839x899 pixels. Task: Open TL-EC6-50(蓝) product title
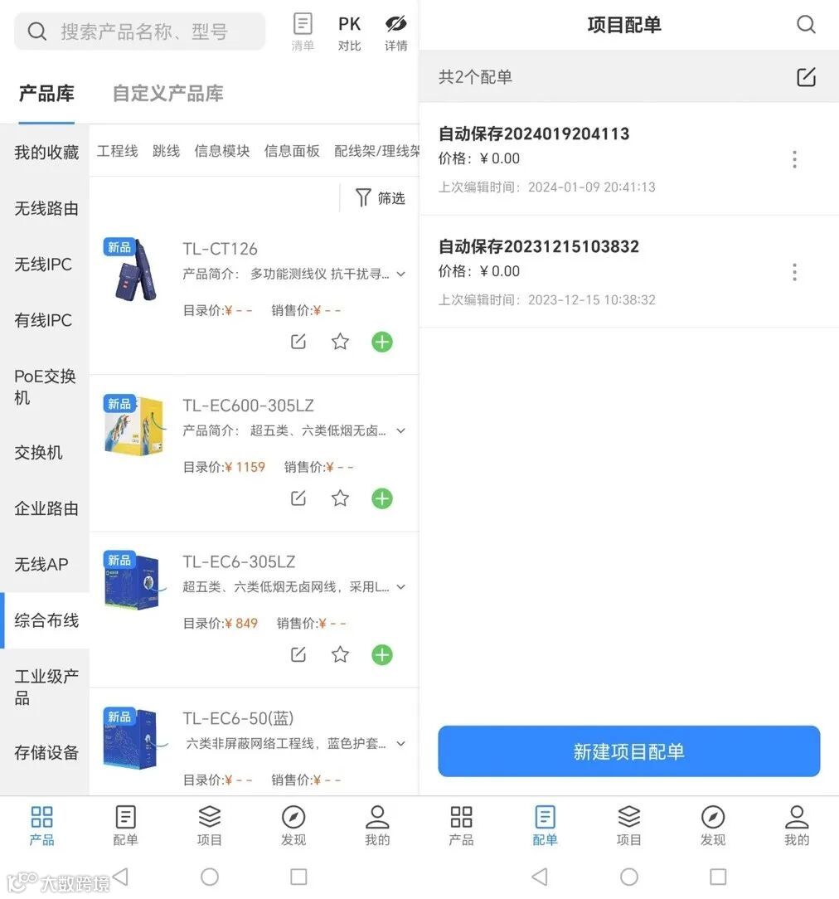pos(238,718)
